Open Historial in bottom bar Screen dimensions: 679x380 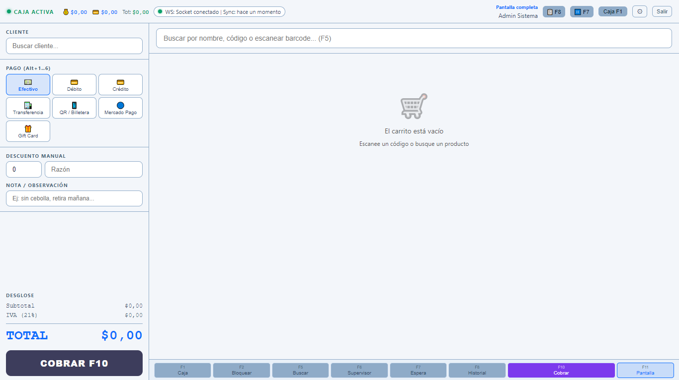[x=477, y=370]
